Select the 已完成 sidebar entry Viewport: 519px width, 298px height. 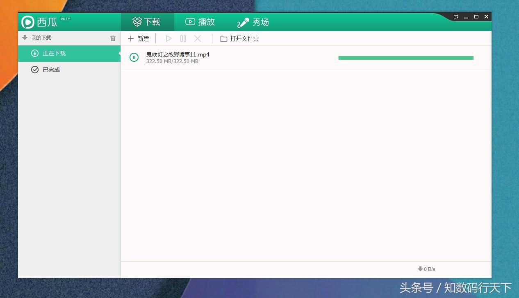[51, 70]
